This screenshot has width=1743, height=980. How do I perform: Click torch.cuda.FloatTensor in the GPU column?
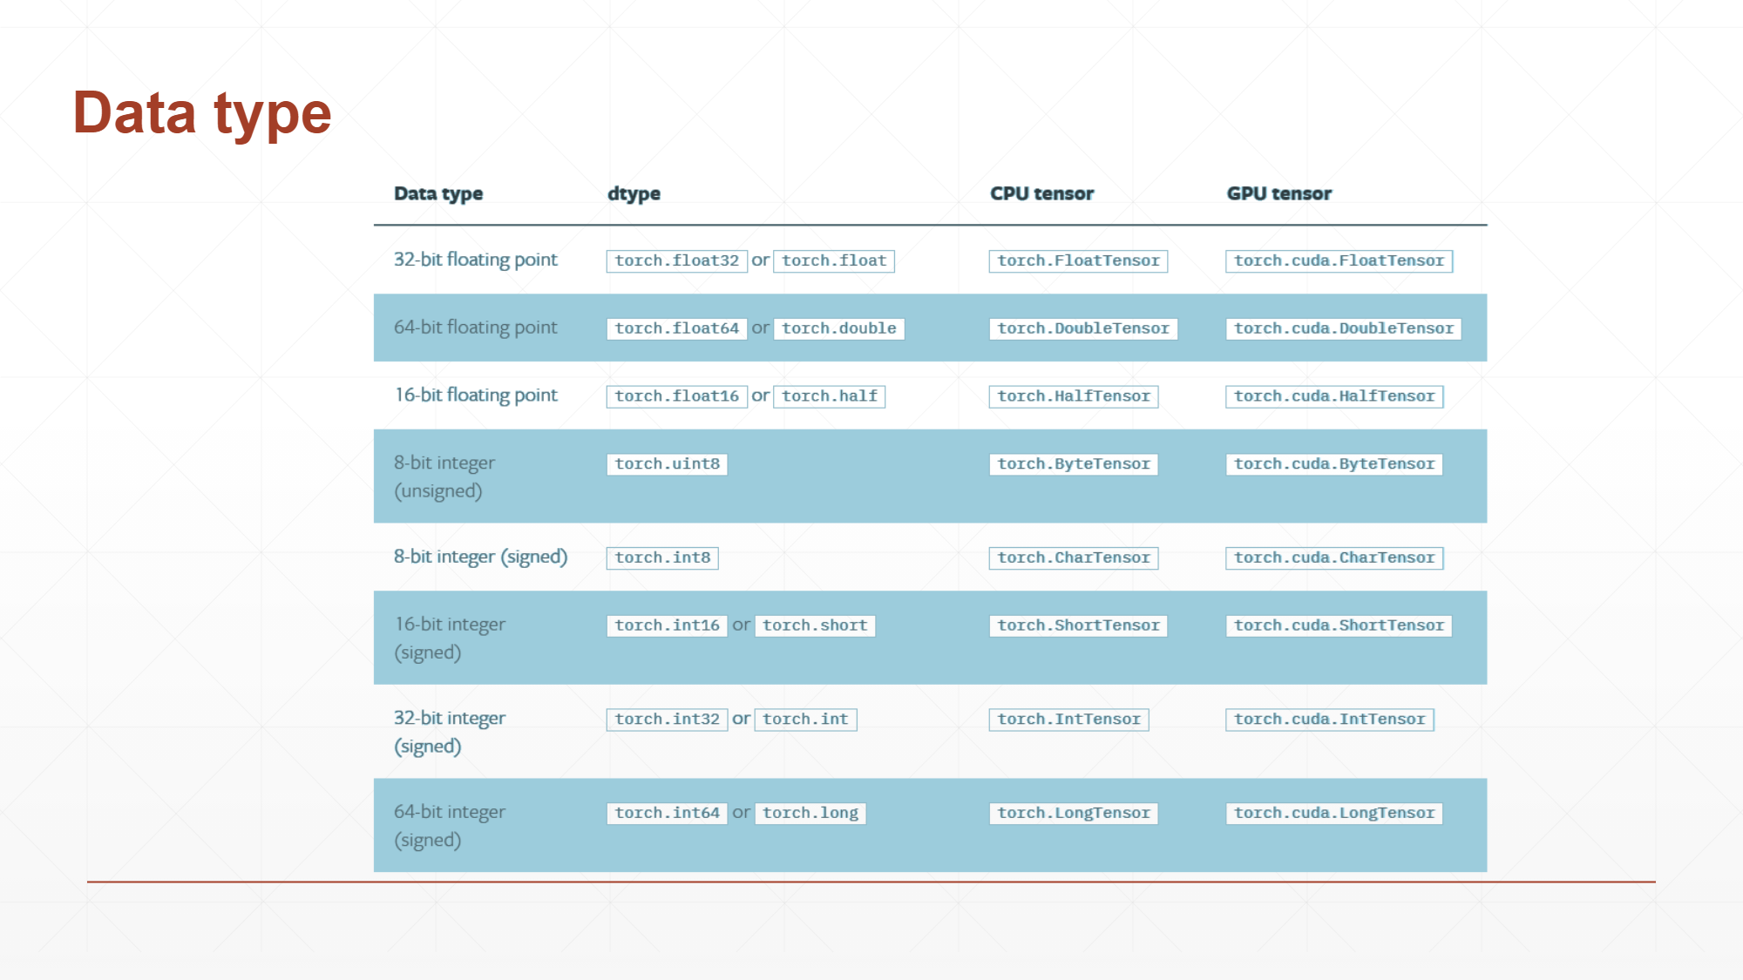click(1339, 260)
